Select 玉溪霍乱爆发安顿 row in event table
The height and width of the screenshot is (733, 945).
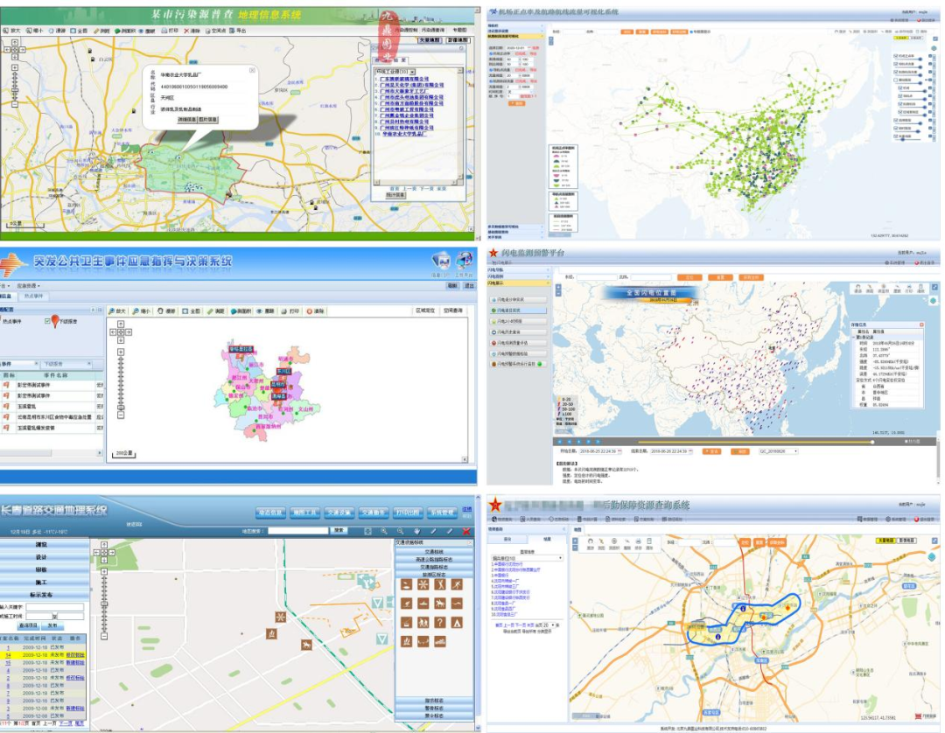[52, 429]
